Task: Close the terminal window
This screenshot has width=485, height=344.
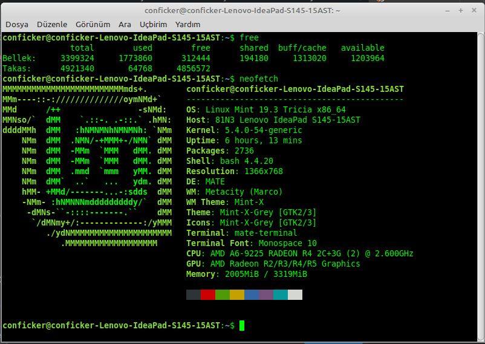Action: point(474,10)
